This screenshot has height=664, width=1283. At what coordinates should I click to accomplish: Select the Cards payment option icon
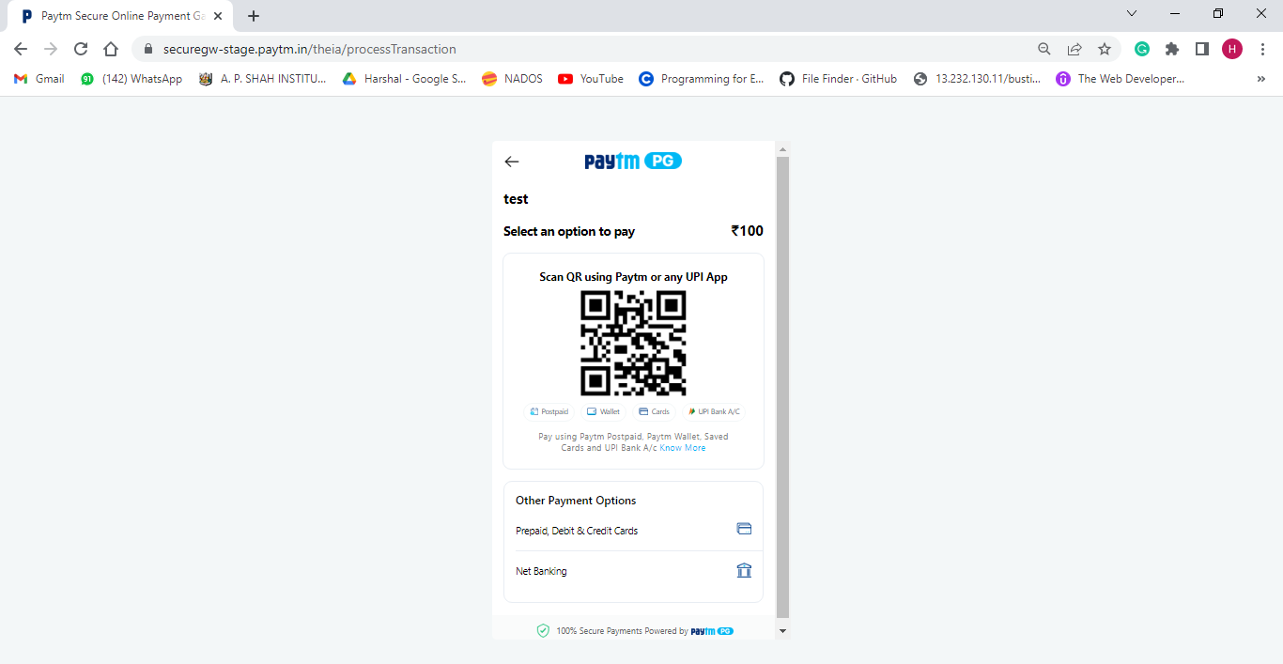coord(641,410)
